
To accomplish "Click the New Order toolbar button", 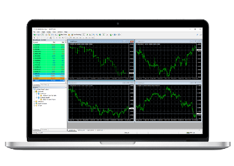I will tap(63, 34).
